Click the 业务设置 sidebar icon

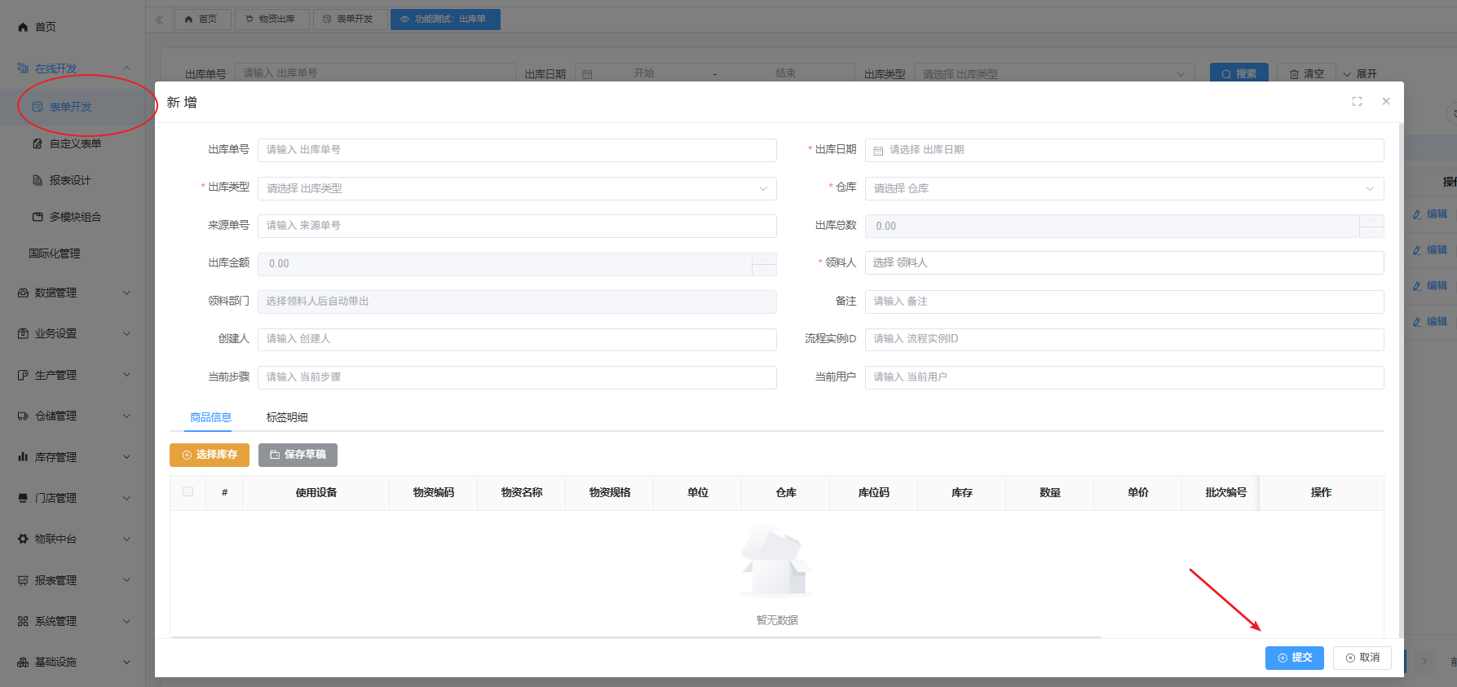(x=23, y=333)
